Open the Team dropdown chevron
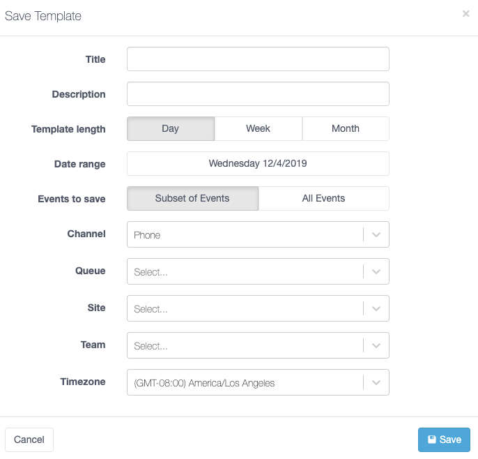 click(376, 346)
